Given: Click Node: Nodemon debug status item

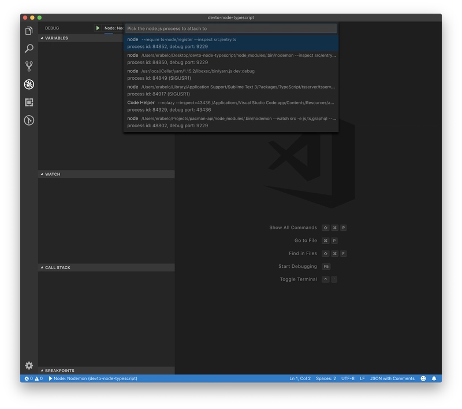Looking at the screenshot, I should pos(93,378).
